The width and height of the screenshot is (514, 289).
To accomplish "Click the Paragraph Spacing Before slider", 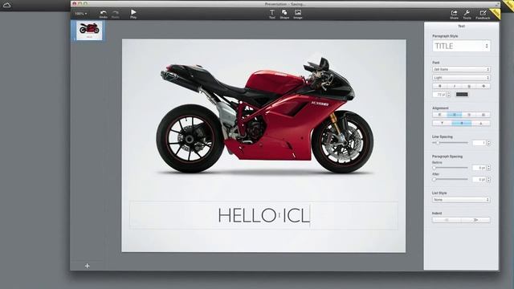I will click(451, 168).
